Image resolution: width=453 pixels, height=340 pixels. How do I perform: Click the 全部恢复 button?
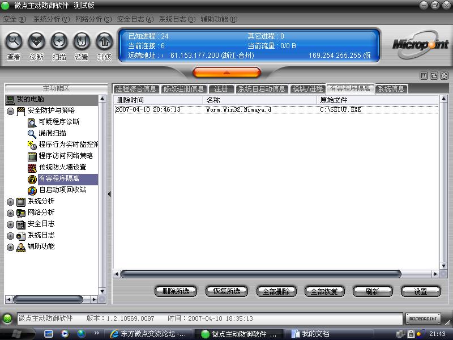pos(324,291)
